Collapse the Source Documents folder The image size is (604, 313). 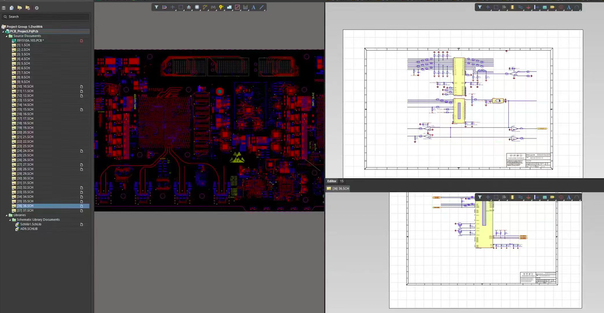click(x=7, y=36)
